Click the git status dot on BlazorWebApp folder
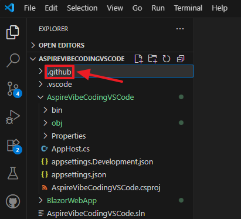Viewport: 241px width, 219px height. point(181,200)
